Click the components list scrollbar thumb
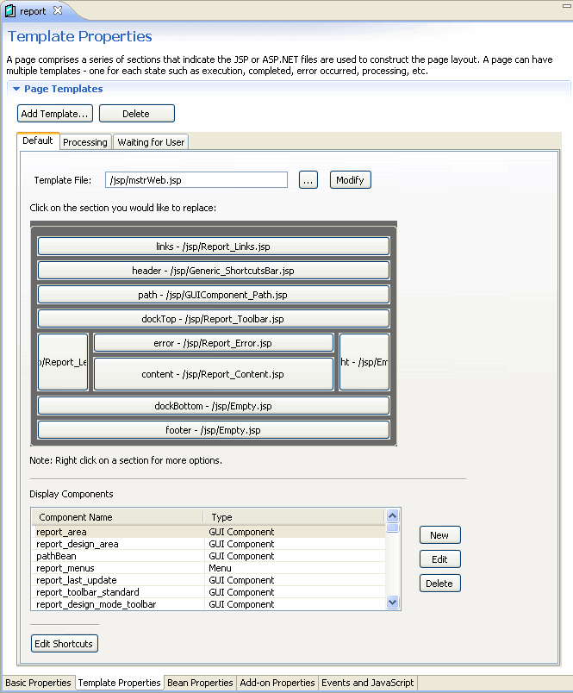Image resolution: width=573 pixels, height=693 pixels. coord(392,528)
